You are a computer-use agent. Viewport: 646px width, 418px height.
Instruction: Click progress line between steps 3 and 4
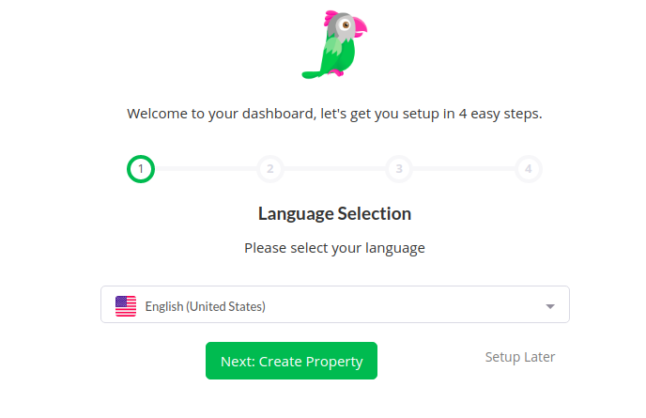pos(464,169)
